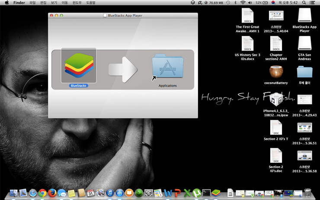Click the volume icon in menu bar
Viewport: 320px width, 200px height.
[x=250, y=3]
